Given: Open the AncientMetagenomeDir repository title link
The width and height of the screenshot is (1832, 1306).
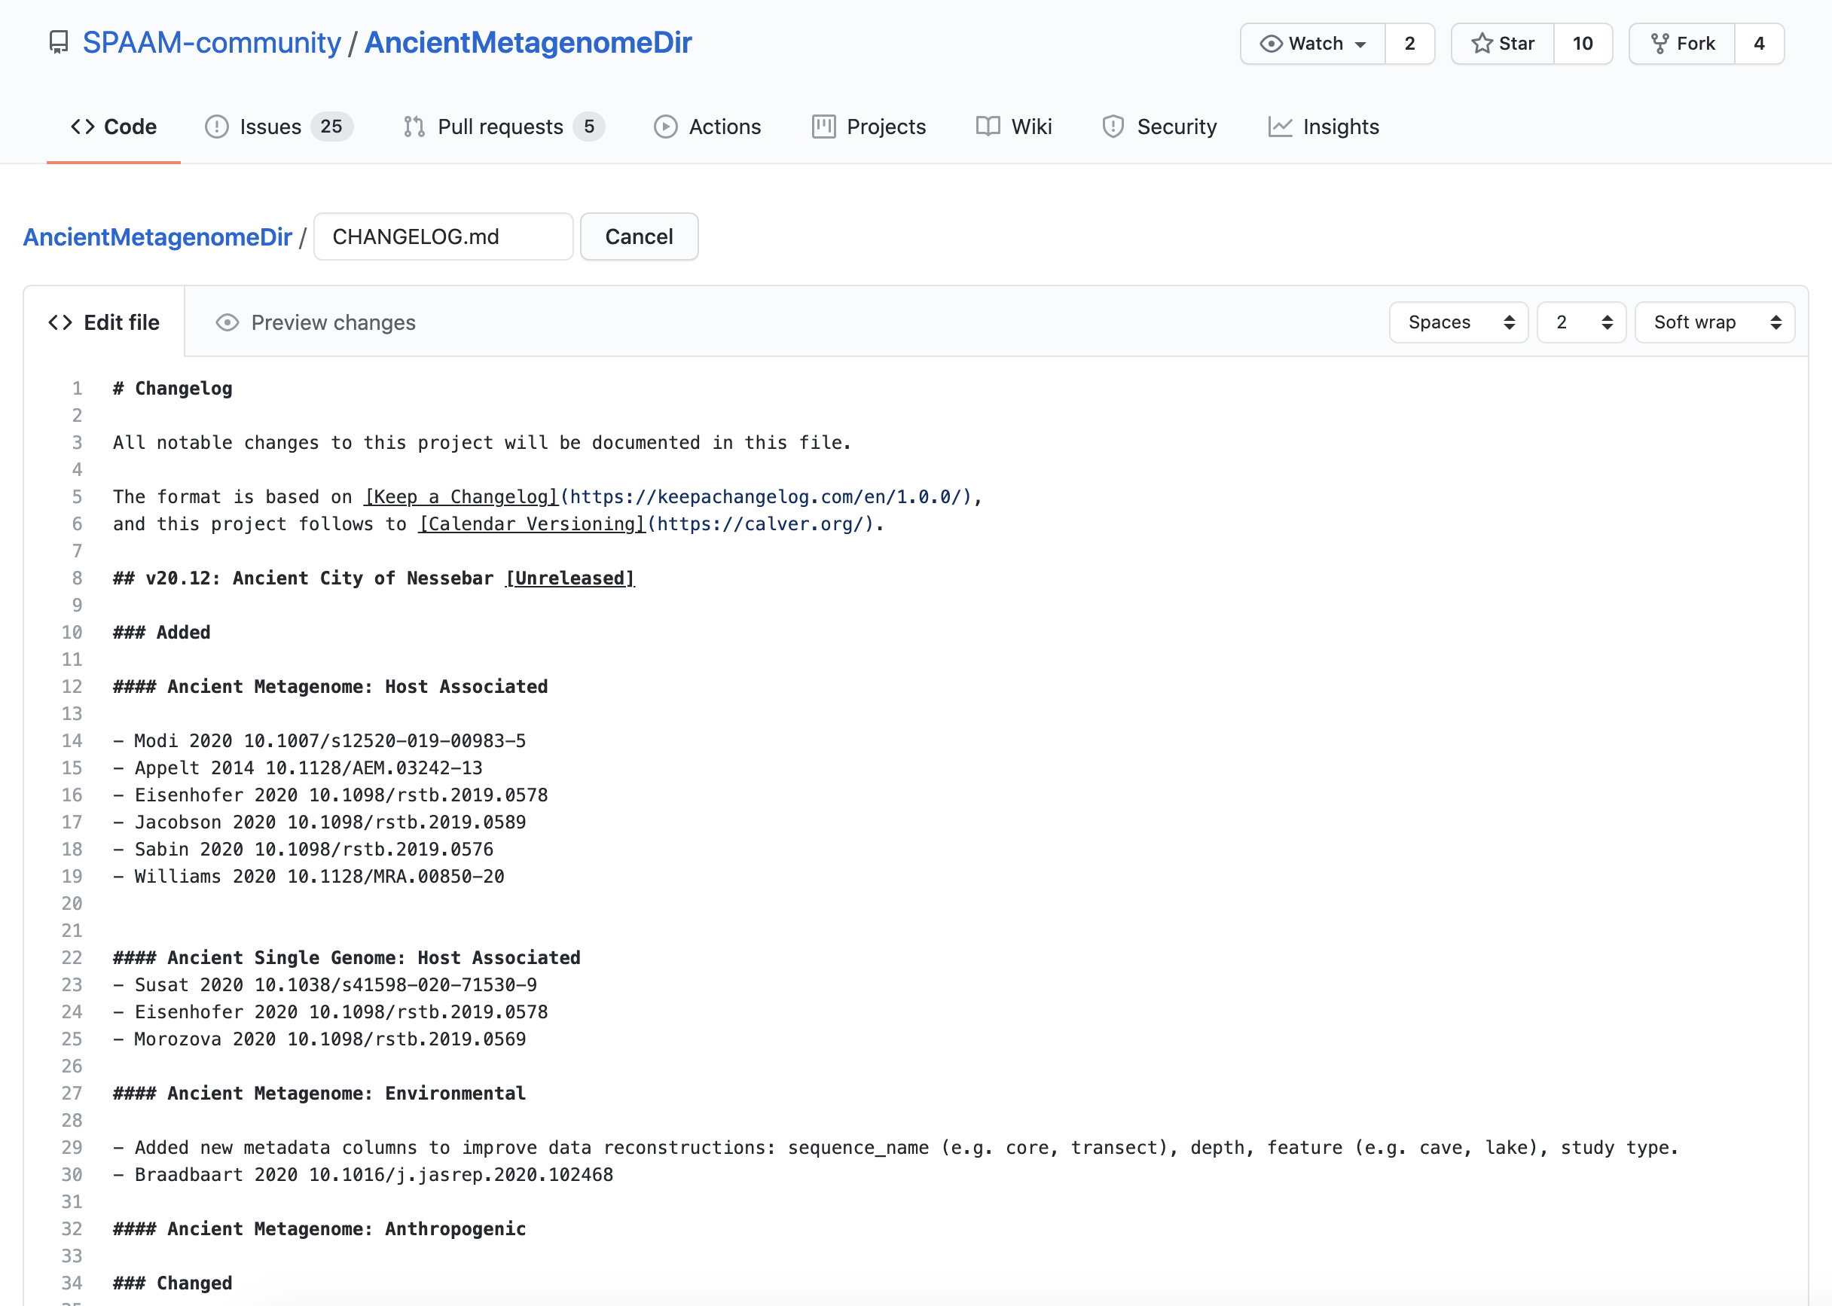Looking at the screenshot, I should 528,43.
